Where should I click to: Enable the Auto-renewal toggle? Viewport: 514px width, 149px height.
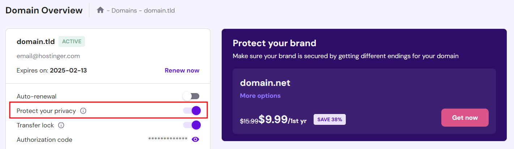[x=191, y=96]
